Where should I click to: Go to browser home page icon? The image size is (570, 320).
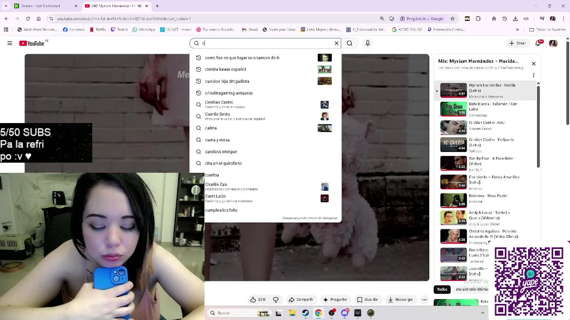(38, 19)
